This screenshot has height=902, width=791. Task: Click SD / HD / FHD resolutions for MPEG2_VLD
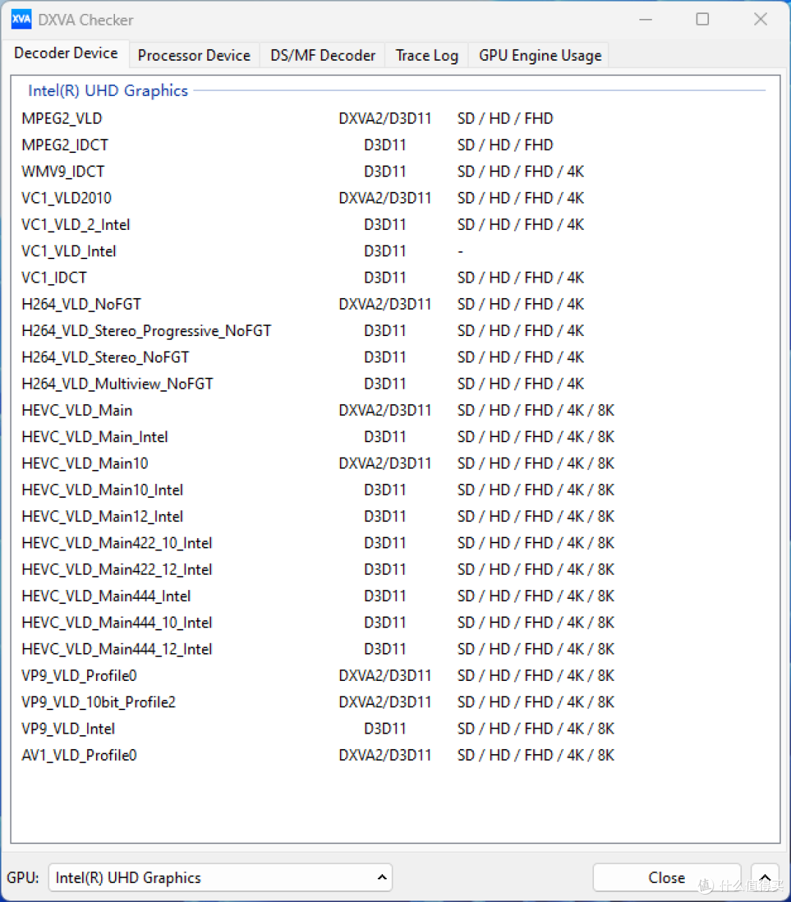coord(505,119)
